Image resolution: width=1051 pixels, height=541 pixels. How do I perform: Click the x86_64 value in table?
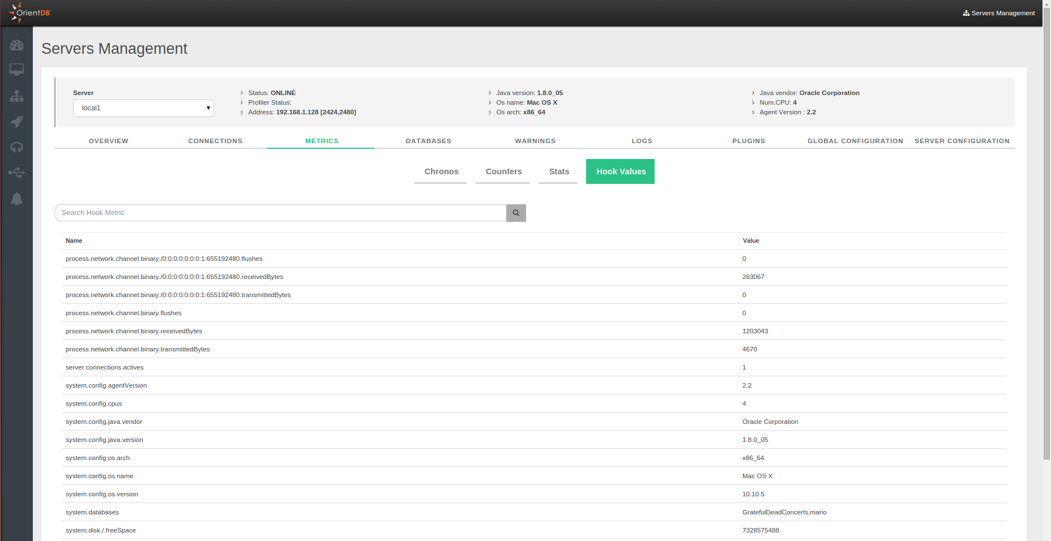pos(753,458)
